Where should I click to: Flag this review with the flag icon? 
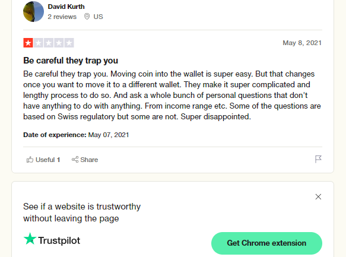tap(318, 159)
